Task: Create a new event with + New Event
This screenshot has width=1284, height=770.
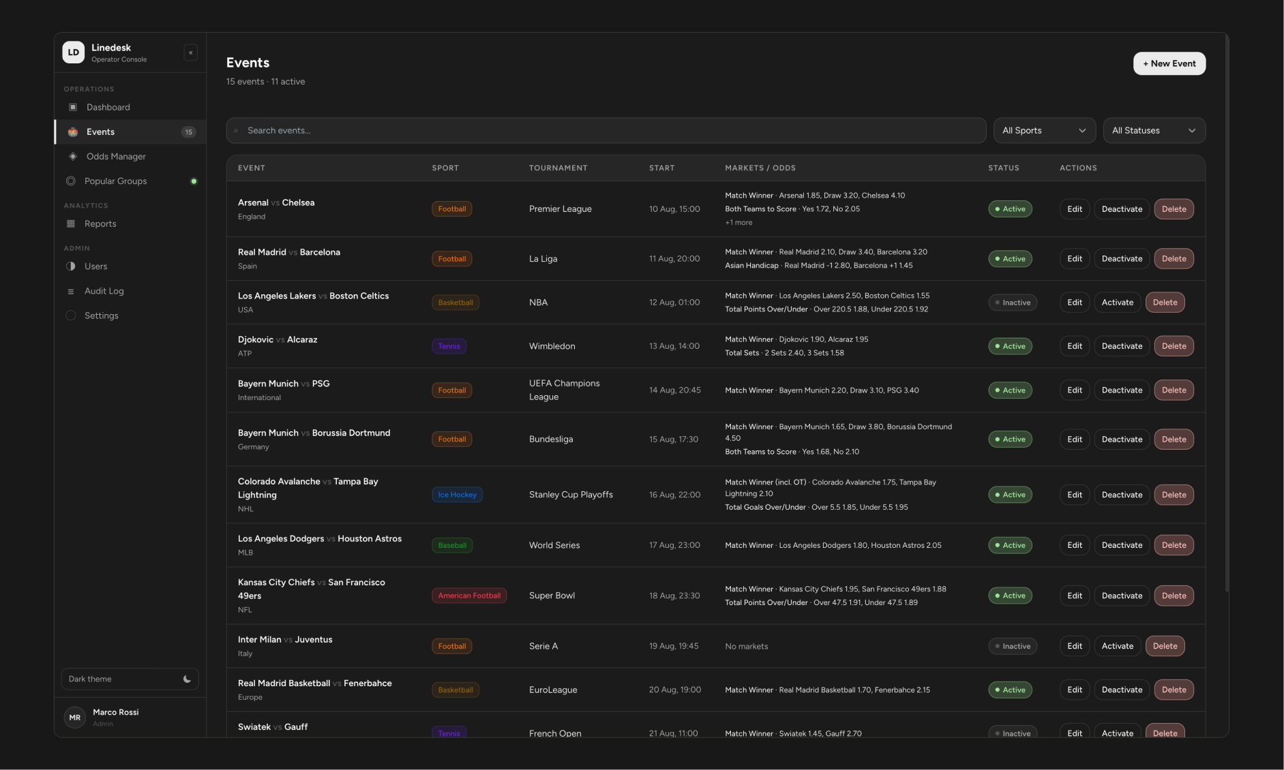Action: coord(1169,63)
